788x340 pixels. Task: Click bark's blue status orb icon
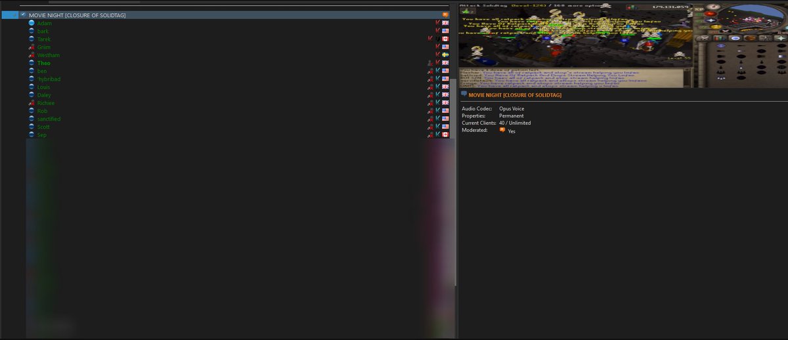click(31, 31)
